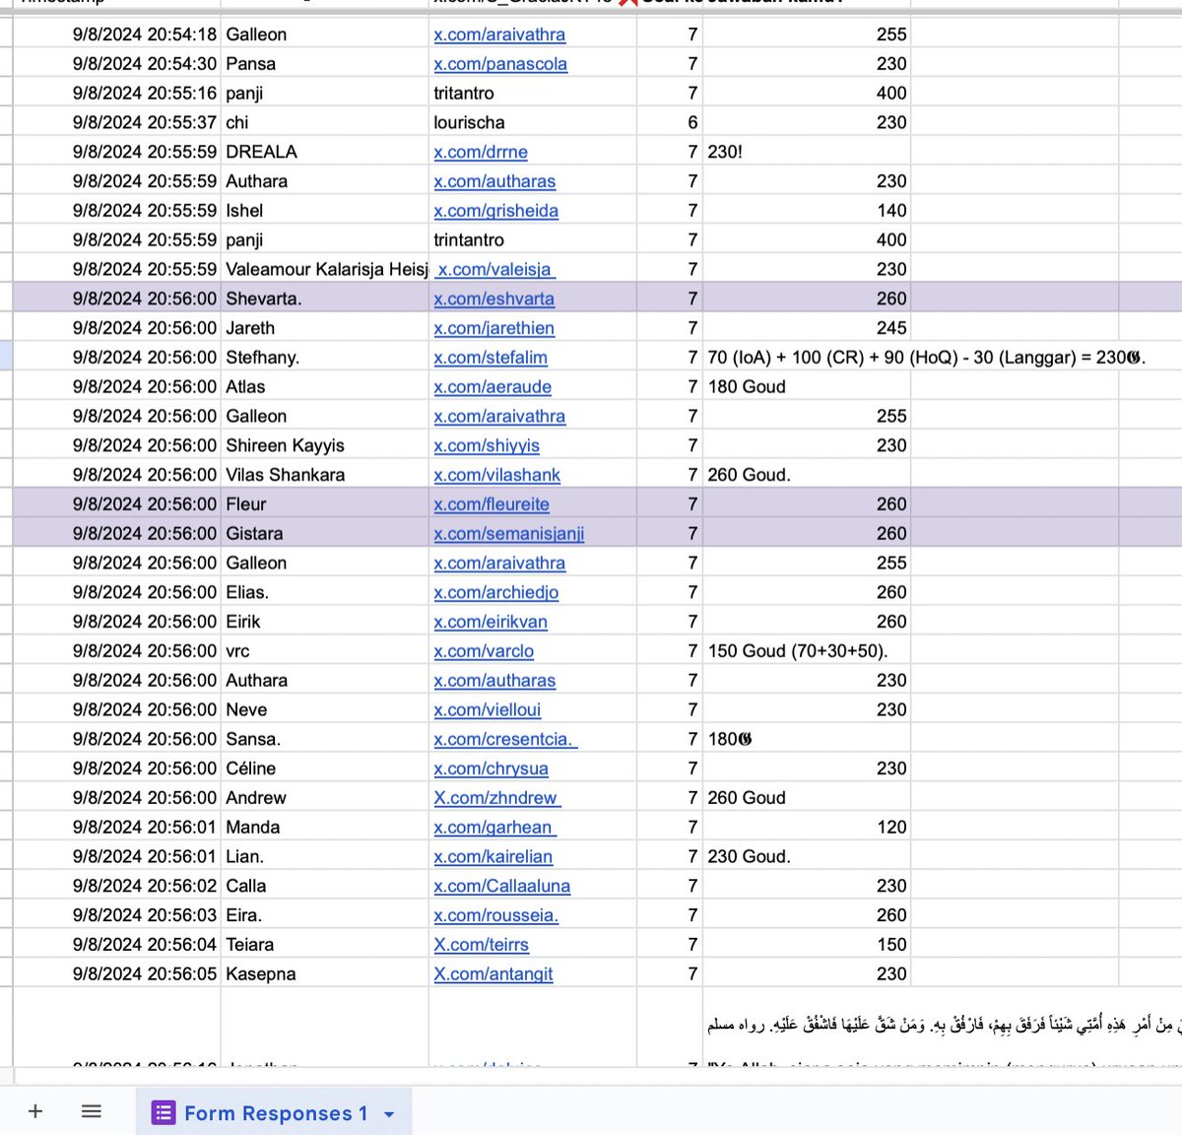The image size is (1182, 1135).
Task: Select cell with value 120
Action: point(807,827)
